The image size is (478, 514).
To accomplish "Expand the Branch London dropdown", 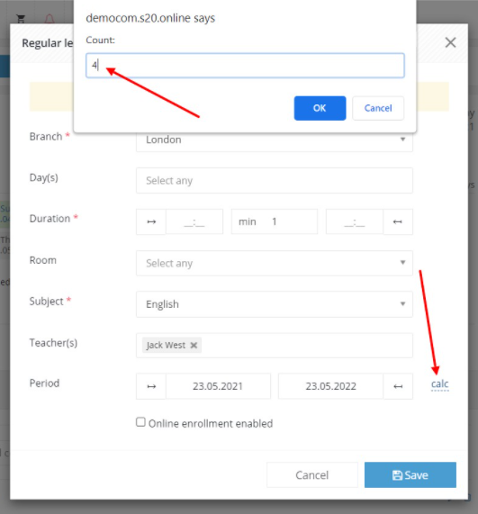I will click(x=275, y=140).
